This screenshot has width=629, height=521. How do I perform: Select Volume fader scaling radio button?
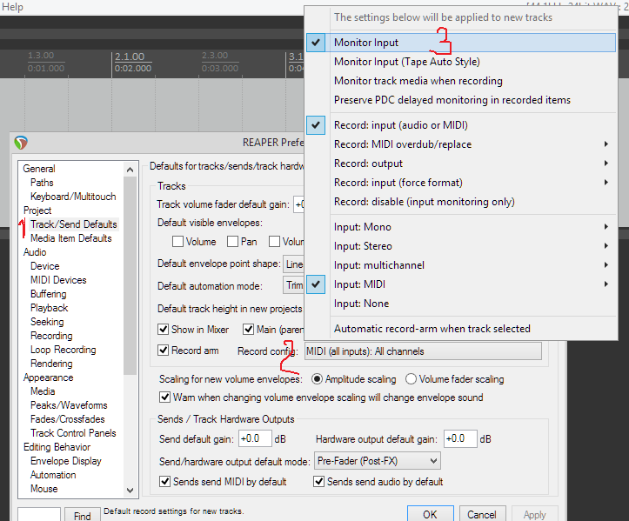click(x=411, y=379)
